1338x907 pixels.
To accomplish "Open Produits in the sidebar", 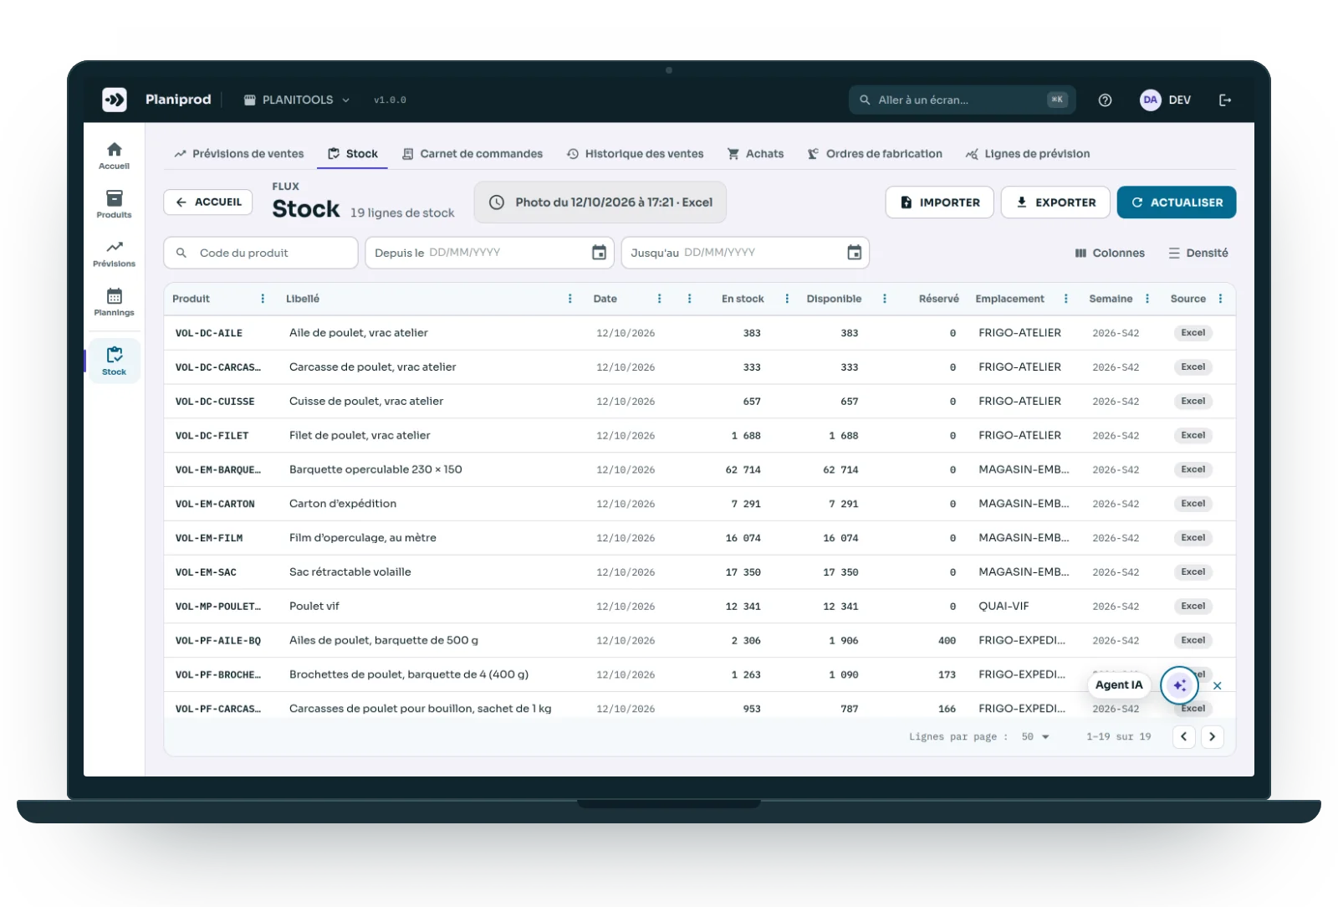I will [115, 204].
